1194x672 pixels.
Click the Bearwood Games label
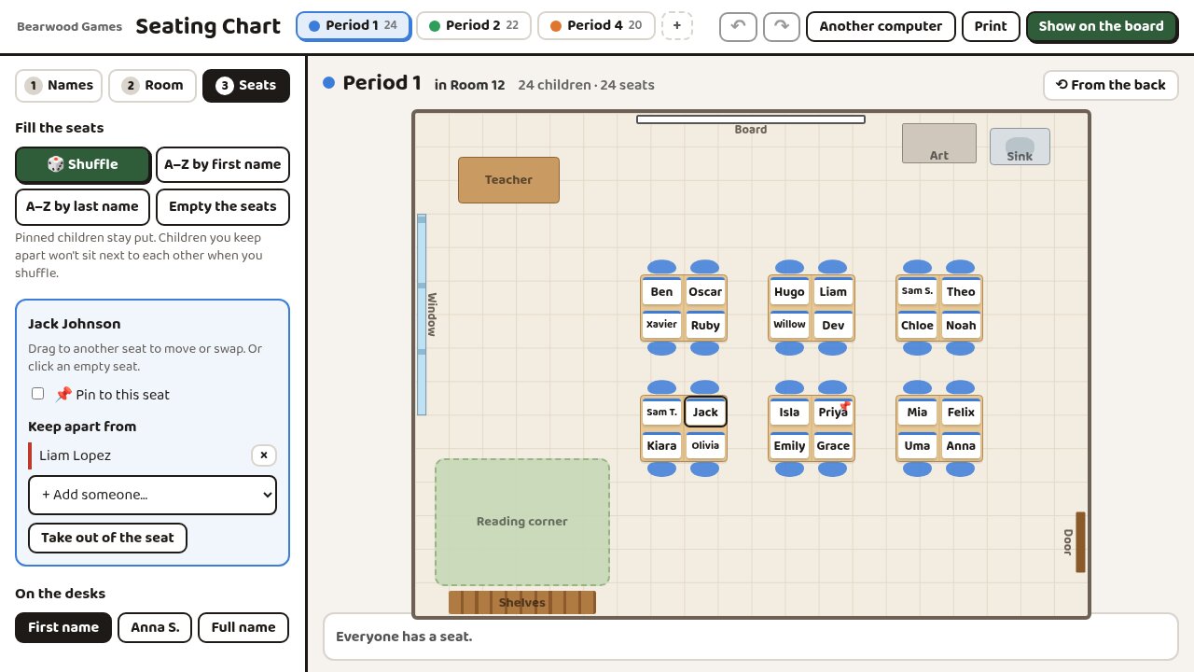(69, 26)
